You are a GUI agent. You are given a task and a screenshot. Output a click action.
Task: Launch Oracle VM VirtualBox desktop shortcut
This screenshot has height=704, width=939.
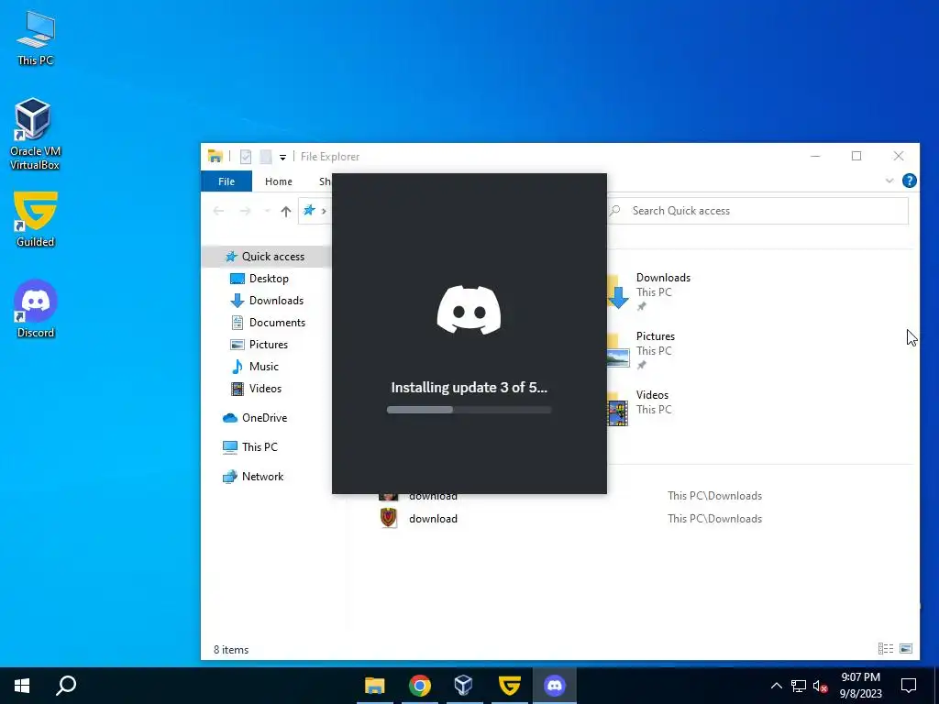[35, 134]
